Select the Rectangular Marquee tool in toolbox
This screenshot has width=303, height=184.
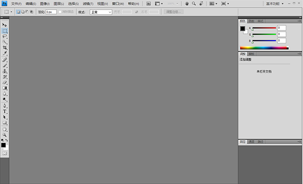[5, 31]
